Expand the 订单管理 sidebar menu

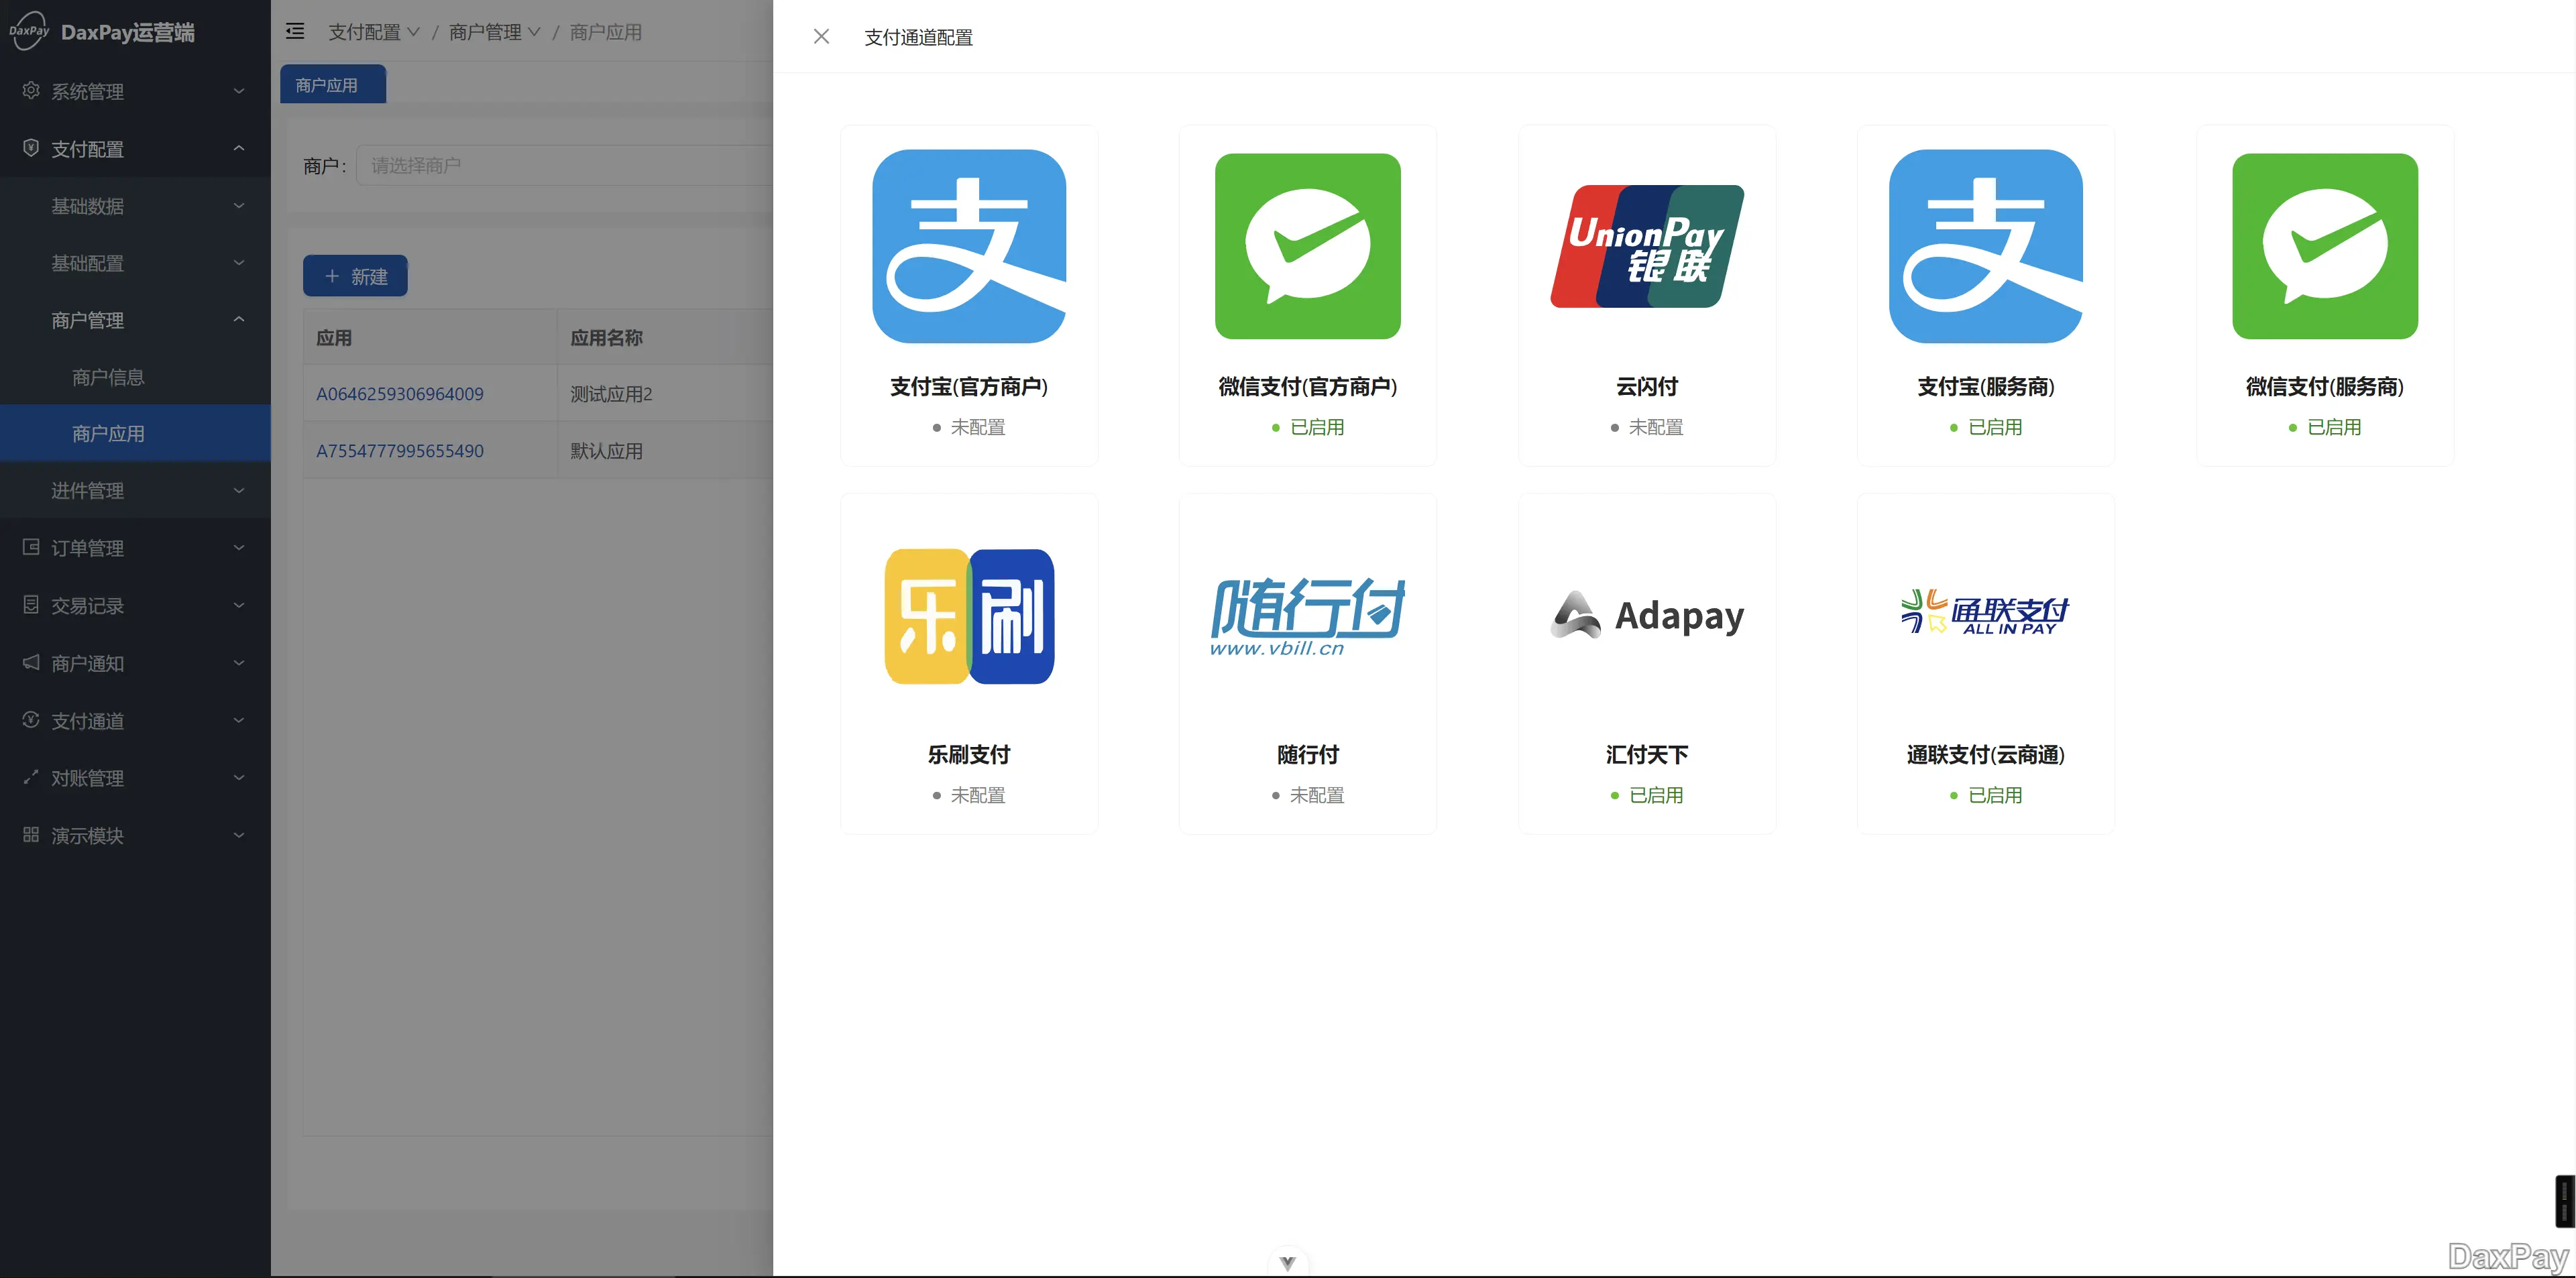coord(135,548)
